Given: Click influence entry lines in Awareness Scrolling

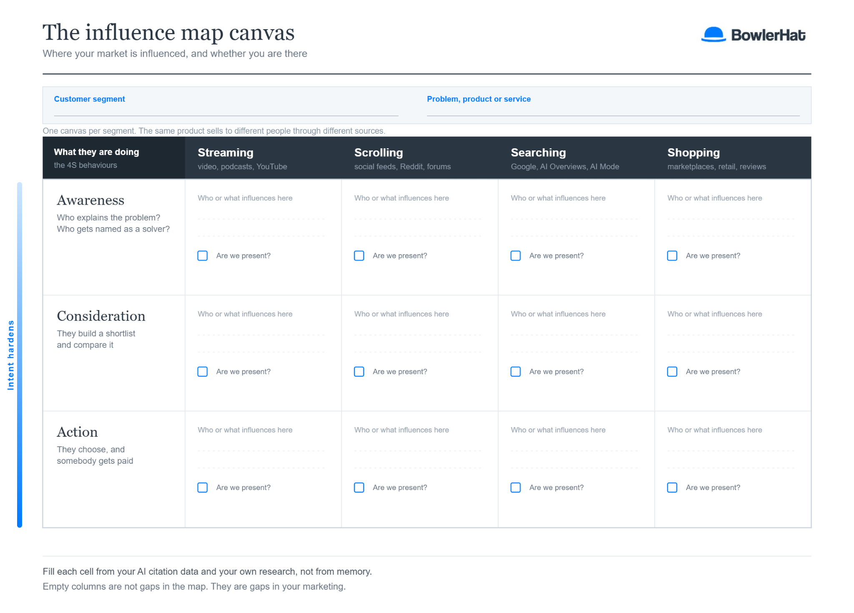Looking at the screenshot, I should pyautogui.click(x=418, y=228).
